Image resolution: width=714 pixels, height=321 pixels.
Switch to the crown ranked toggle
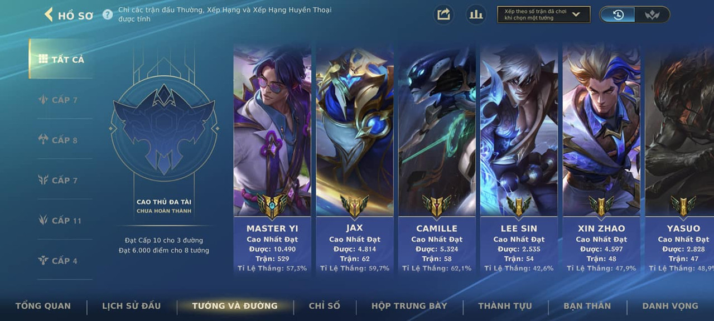tap(652, 14)
